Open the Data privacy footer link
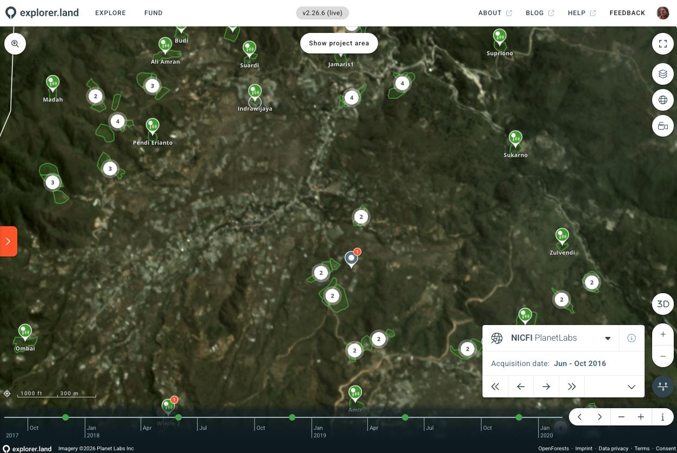677x453 pixels. pyautogui.click(x=613, y=449)
